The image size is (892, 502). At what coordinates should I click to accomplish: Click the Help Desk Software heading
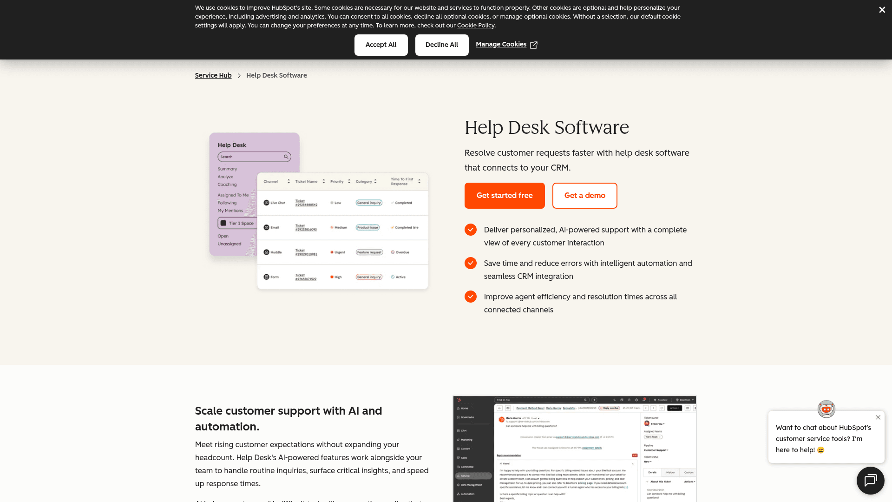547,127
